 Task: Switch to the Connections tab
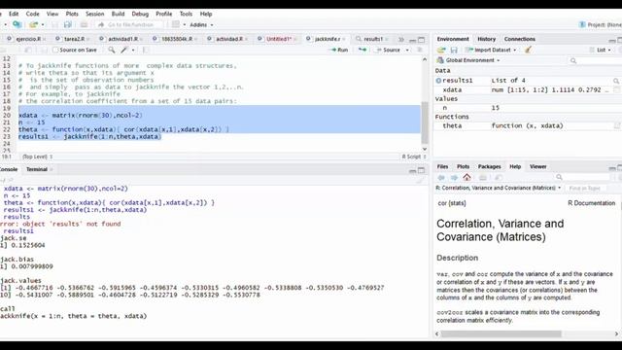pos(520,39)
